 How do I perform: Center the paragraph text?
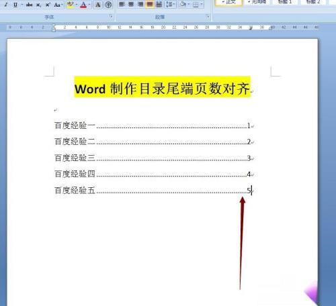pos(131,4)
